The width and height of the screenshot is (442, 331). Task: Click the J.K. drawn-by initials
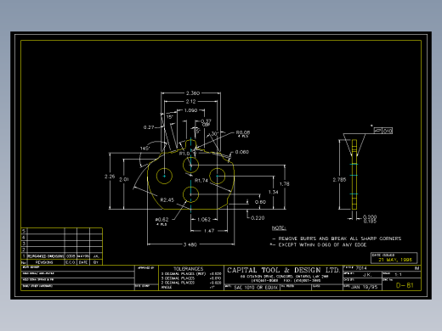367,274
